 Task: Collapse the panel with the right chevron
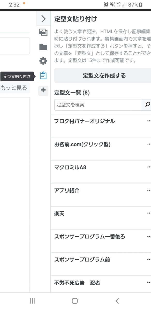click(x=43, y=19)
